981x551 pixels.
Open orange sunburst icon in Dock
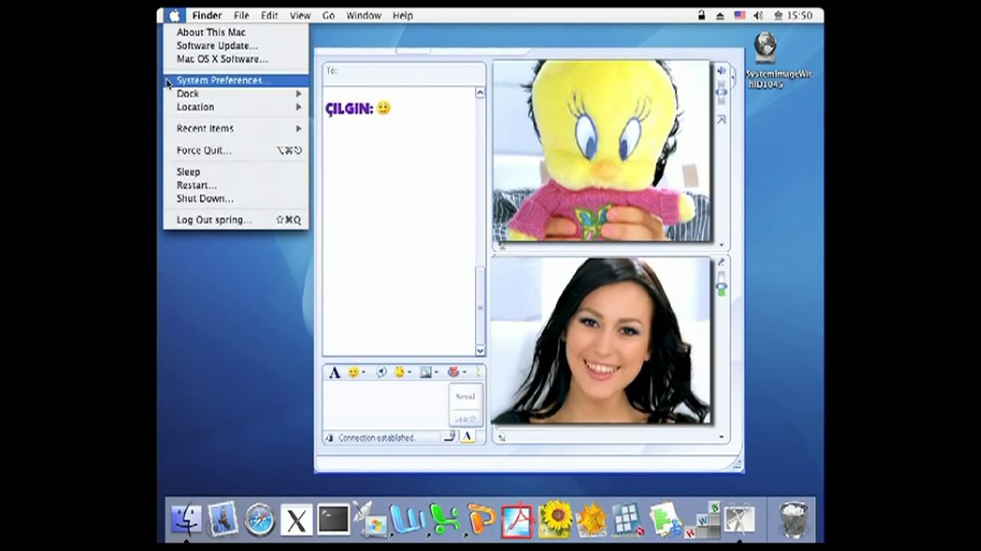tap(592, 520)
